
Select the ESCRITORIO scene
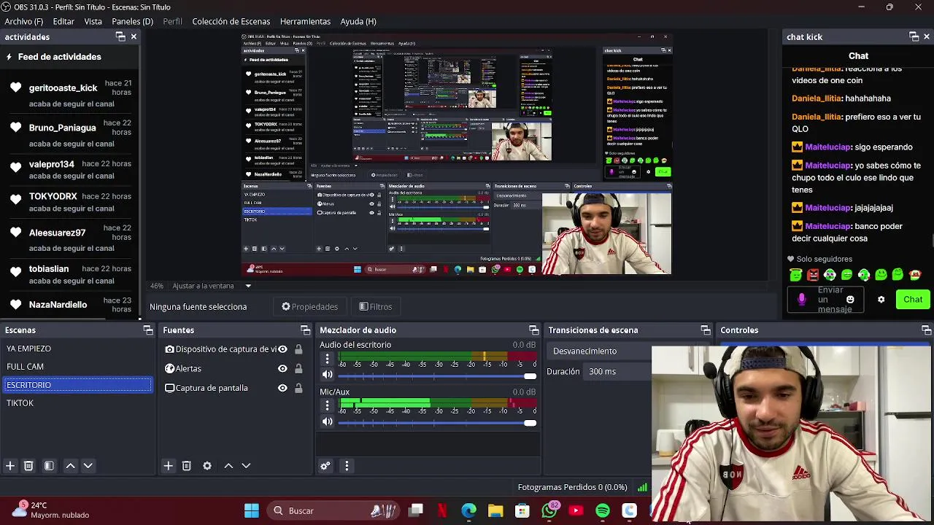[77, 385]
